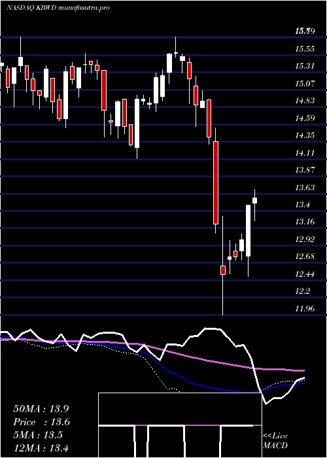
Task: Click the 5MA : 13.5 readout
Action: 38,435
